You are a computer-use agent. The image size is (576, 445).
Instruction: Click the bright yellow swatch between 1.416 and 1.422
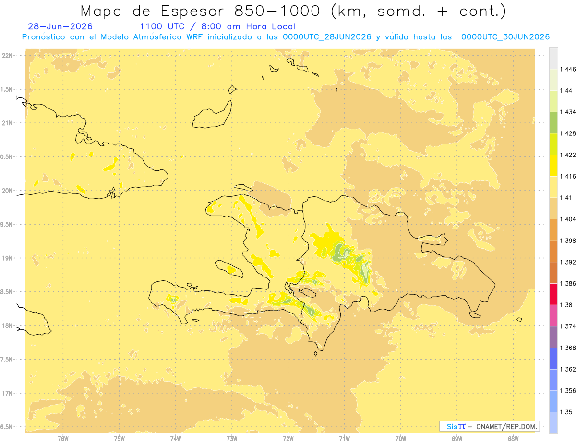(x=553, y=166)
